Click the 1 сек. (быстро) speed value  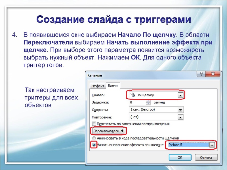pos(143,109)
